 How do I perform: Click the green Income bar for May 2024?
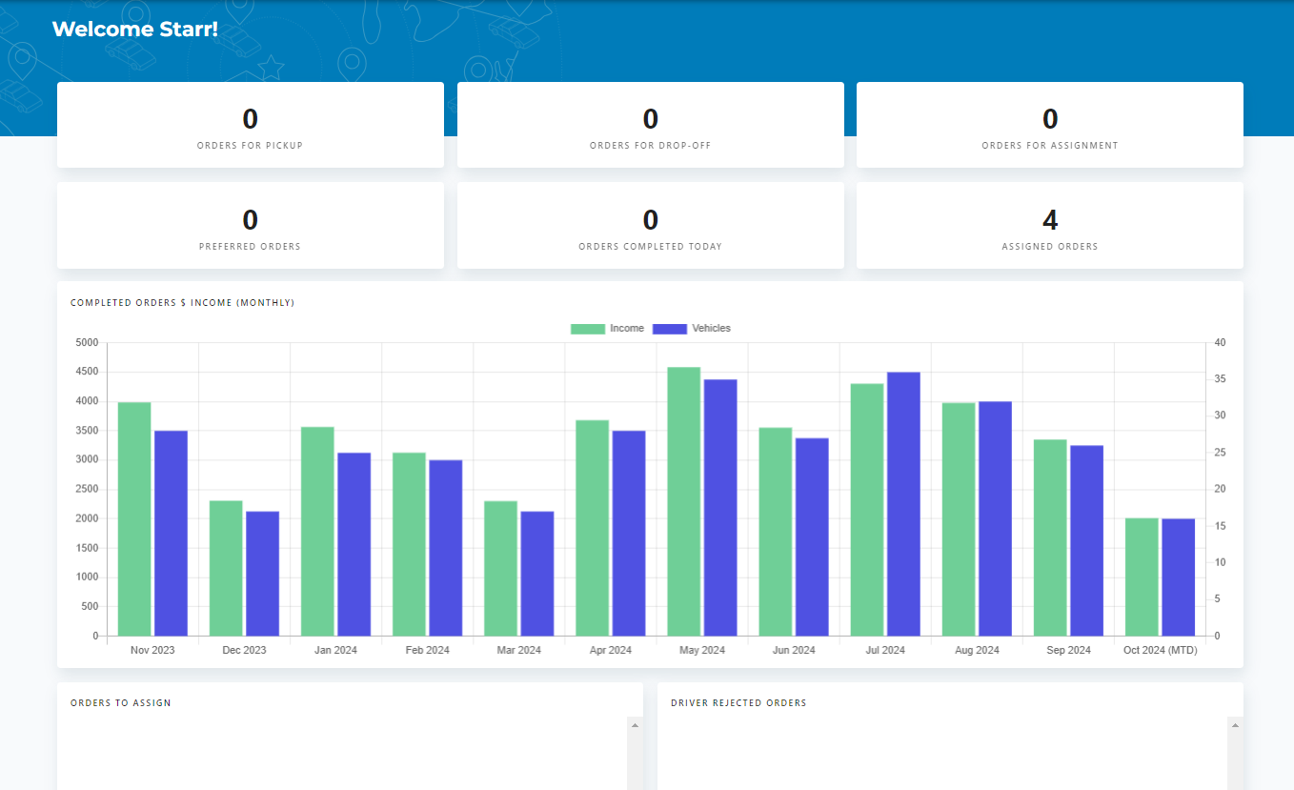(x=683, y=501)
